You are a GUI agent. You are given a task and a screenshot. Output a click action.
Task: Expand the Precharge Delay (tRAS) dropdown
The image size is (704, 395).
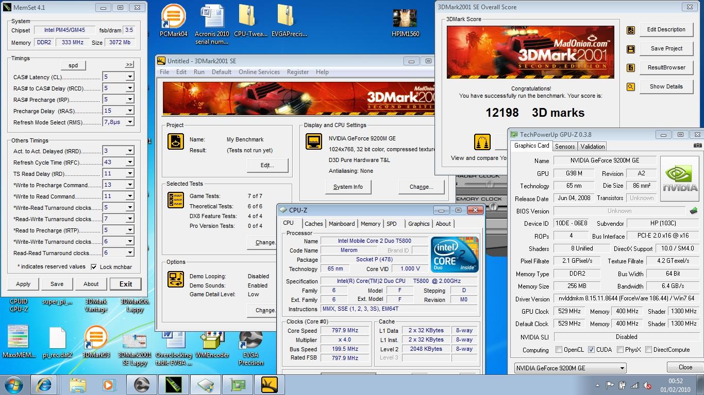(x=130, y=111)
